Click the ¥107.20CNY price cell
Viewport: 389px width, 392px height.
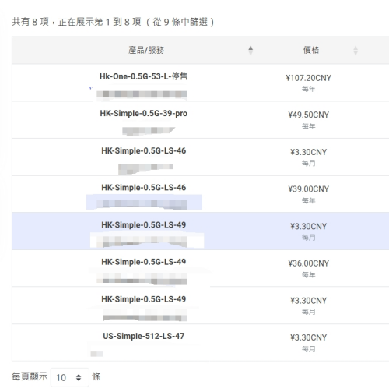[308, 78]
